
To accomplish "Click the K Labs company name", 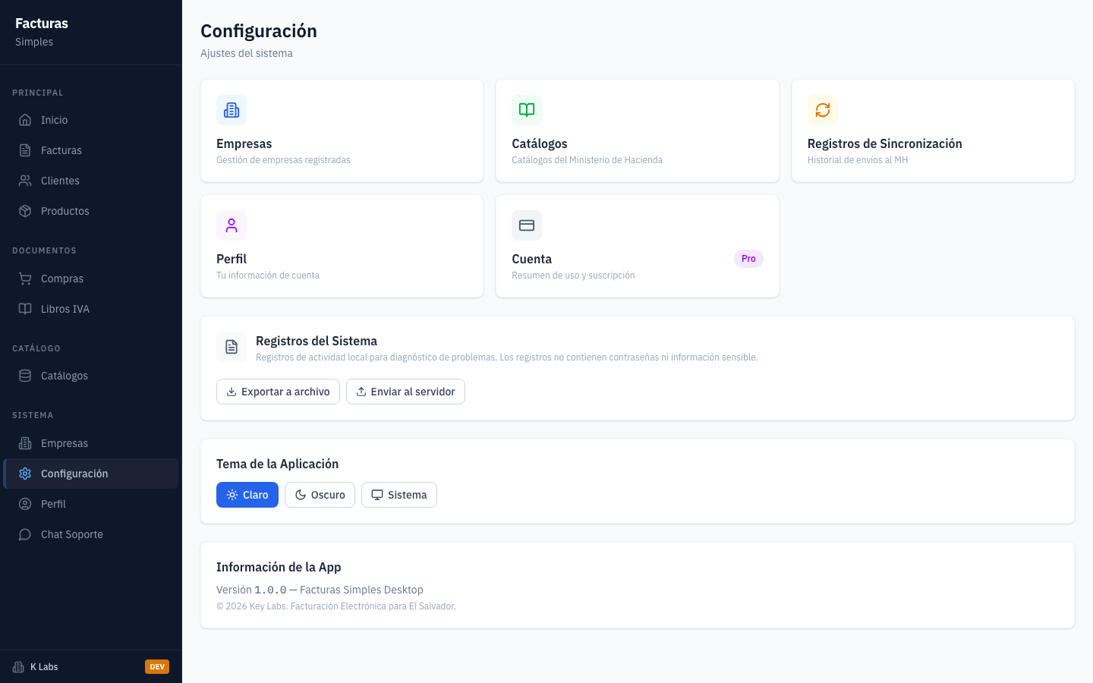I will pyautogui.click(x=44, y=667).
